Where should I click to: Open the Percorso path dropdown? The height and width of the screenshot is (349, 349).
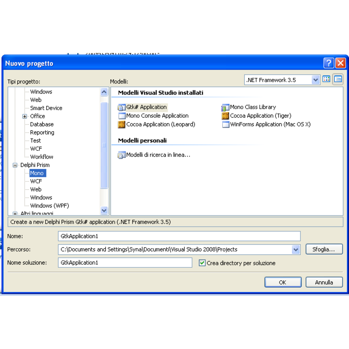point(296,249)
